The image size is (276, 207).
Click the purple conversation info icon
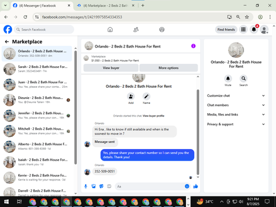(193, 46)
